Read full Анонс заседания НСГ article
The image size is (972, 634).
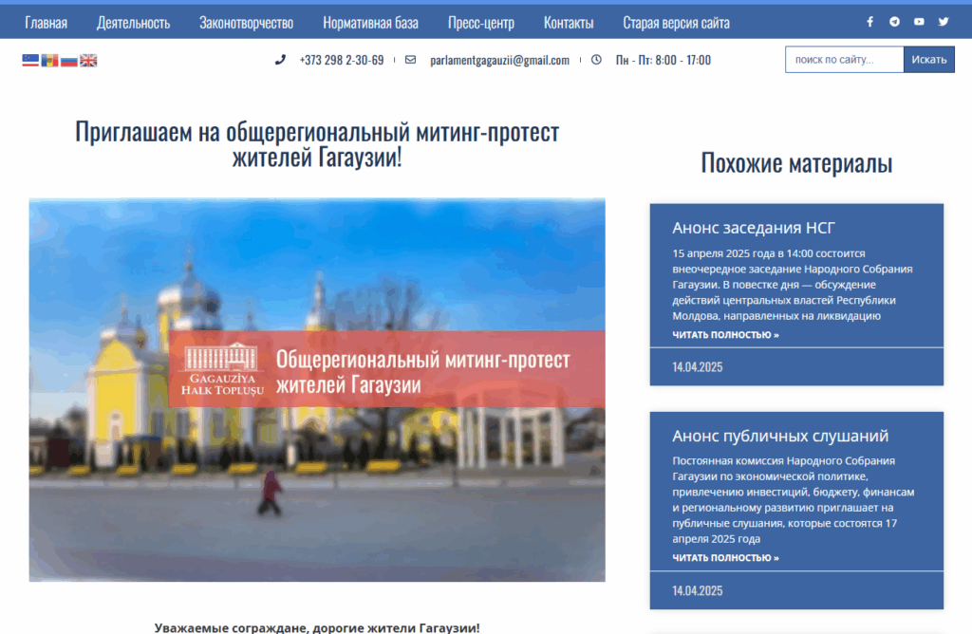click(725, 335)
